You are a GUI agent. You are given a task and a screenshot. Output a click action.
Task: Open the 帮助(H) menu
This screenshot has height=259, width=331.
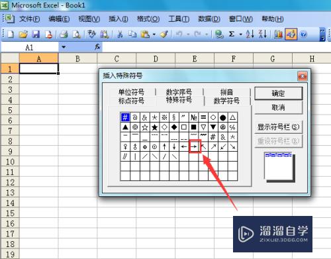[273, 19]
